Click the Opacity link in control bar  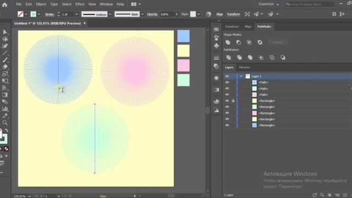click(152, 14)
